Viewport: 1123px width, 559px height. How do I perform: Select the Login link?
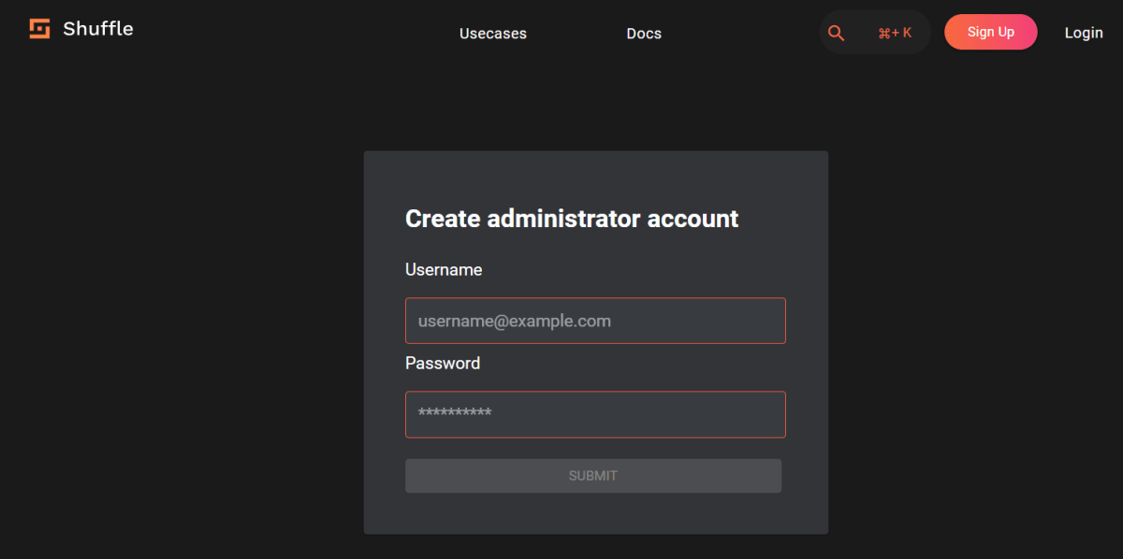pyautogui.click(x=1083, y=32)
